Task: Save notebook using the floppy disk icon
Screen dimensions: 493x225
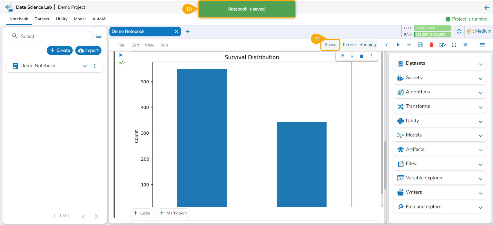Action: 420,45
